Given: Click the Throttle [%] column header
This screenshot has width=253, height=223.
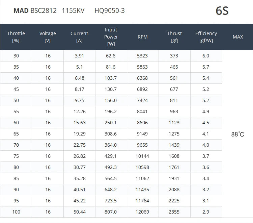Looking at the screenshot, I should (x=16, y=37).
